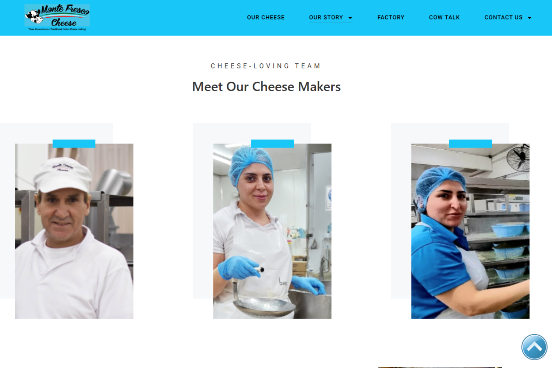This screenshot has width=552, height=368.
Task: Open the OUR CHEESE page
Action: (266, 17)
